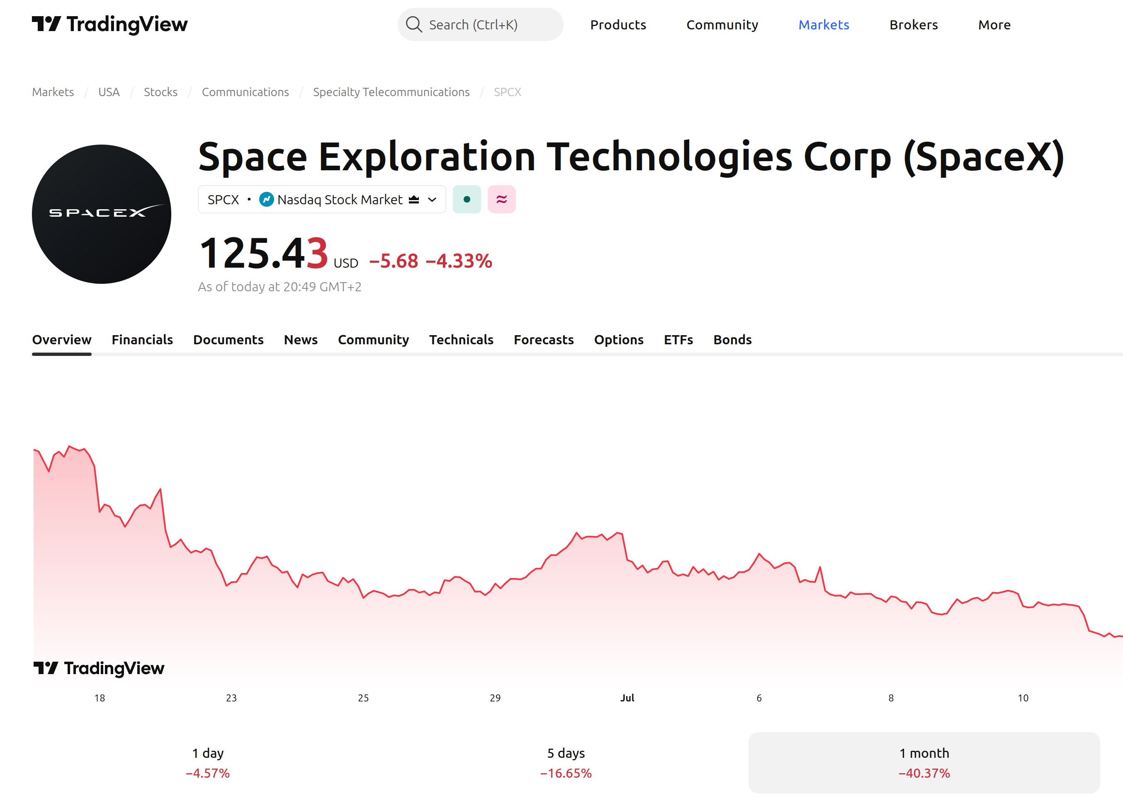1123x810 pixels.
Task: Click the primary listing crown icon
Action: 414,199
